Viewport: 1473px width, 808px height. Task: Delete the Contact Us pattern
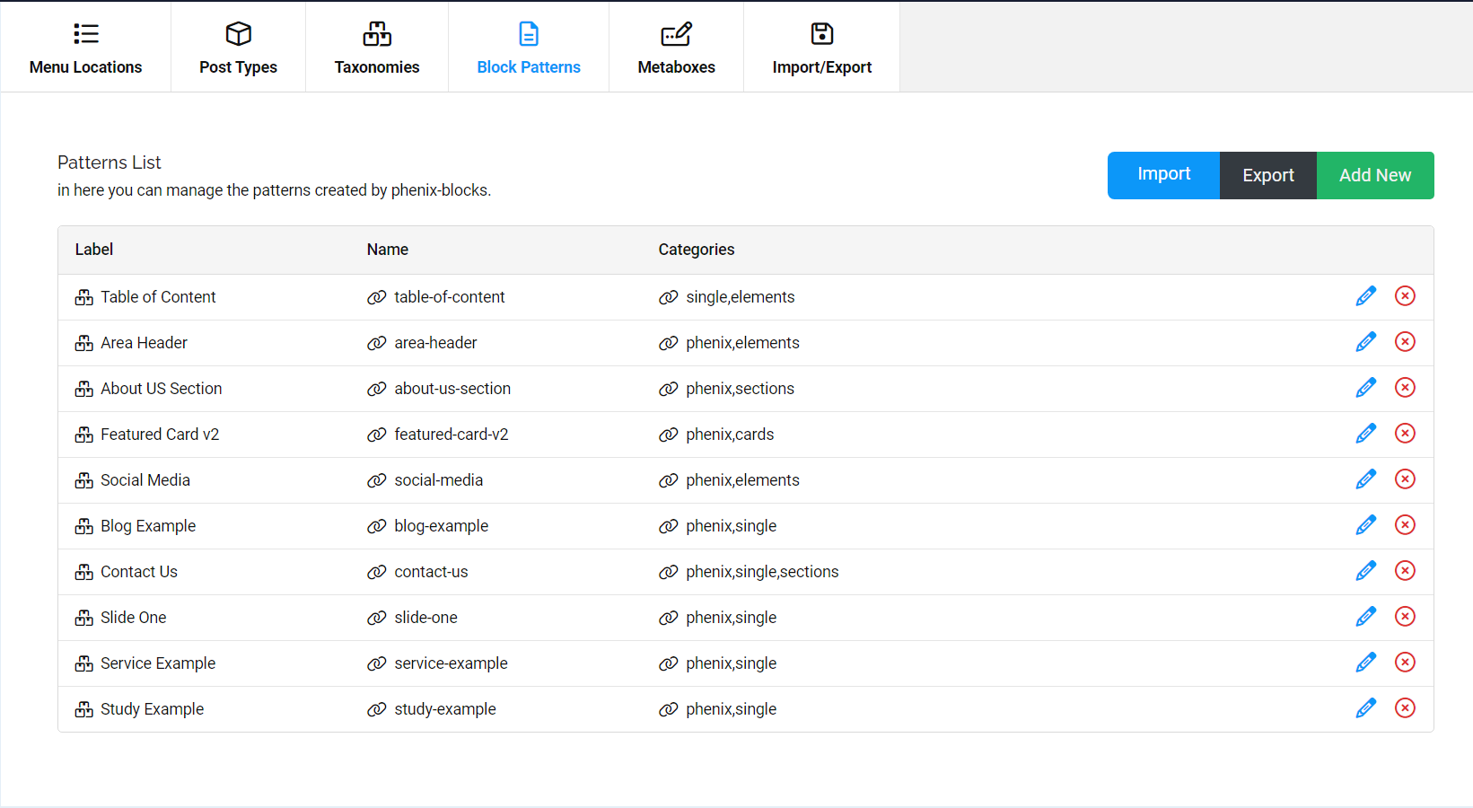click(x=1405, y=571)
